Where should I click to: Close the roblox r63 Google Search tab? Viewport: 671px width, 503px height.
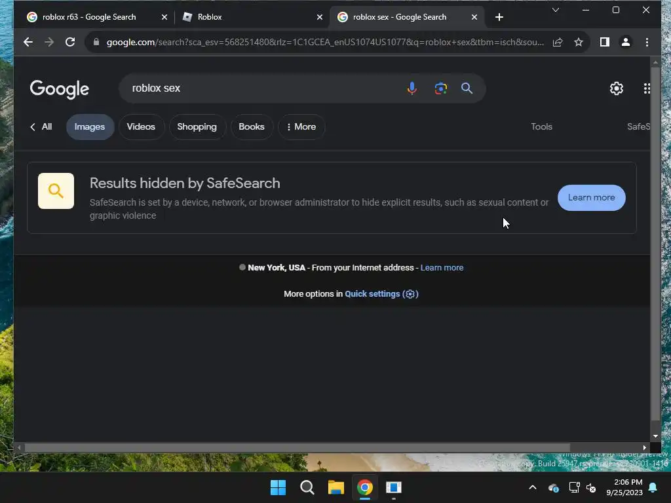coord(164,17)
